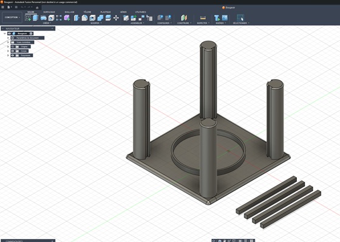Expand the CRÉER menu

coord(47,23)
